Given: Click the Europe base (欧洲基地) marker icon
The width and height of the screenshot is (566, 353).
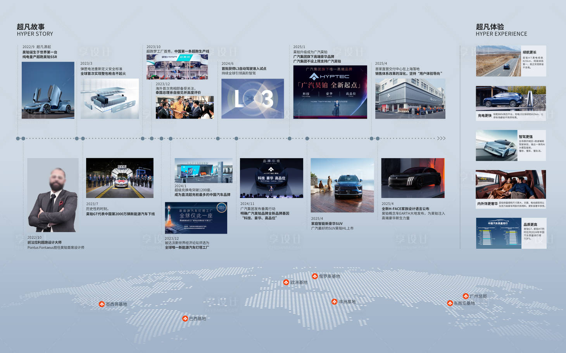Looking at the screenshot, I should coord(286,282).
